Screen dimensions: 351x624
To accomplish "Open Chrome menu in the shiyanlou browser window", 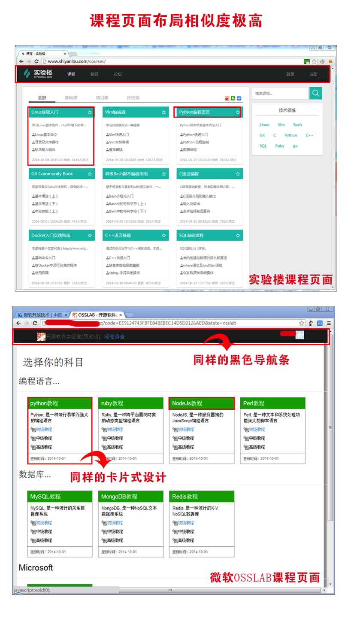I will point(330,61).
